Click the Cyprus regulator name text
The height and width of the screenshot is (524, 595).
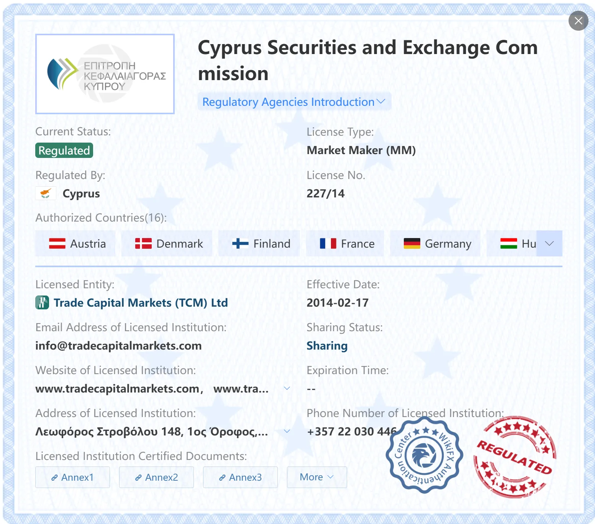[x=81, y=194]
